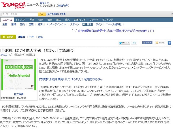173x130 pixels.
Task: Open the 条件を指定して検索 link
Action: [x=57, y=14]
